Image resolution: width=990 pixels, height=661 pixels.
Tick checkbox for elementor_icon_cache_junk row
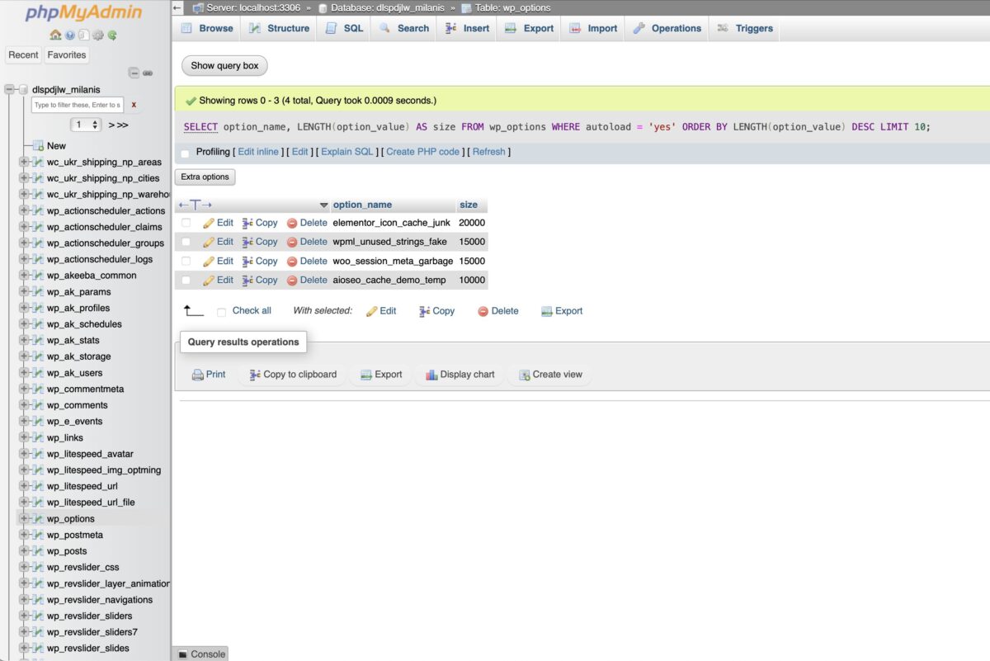pyautogui.click(x=186, y=223)
